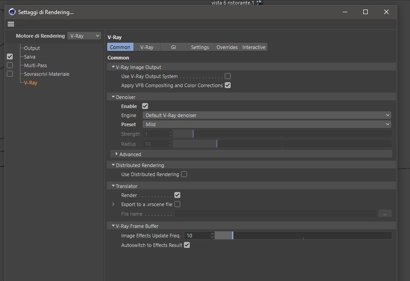The height and width of the screenshot is (281, 410).
Task: Collapse the V-Ray Frame Buffer section
Action: 113,226
